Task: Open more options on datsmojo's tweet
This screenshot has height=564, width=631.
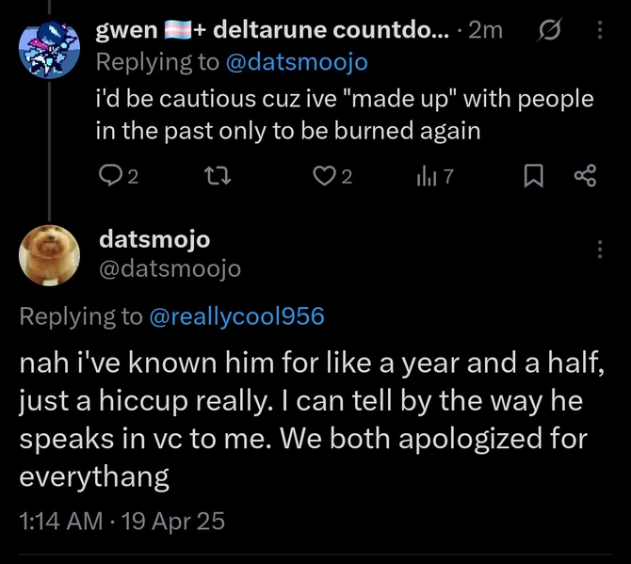Action: click(601, 250)
